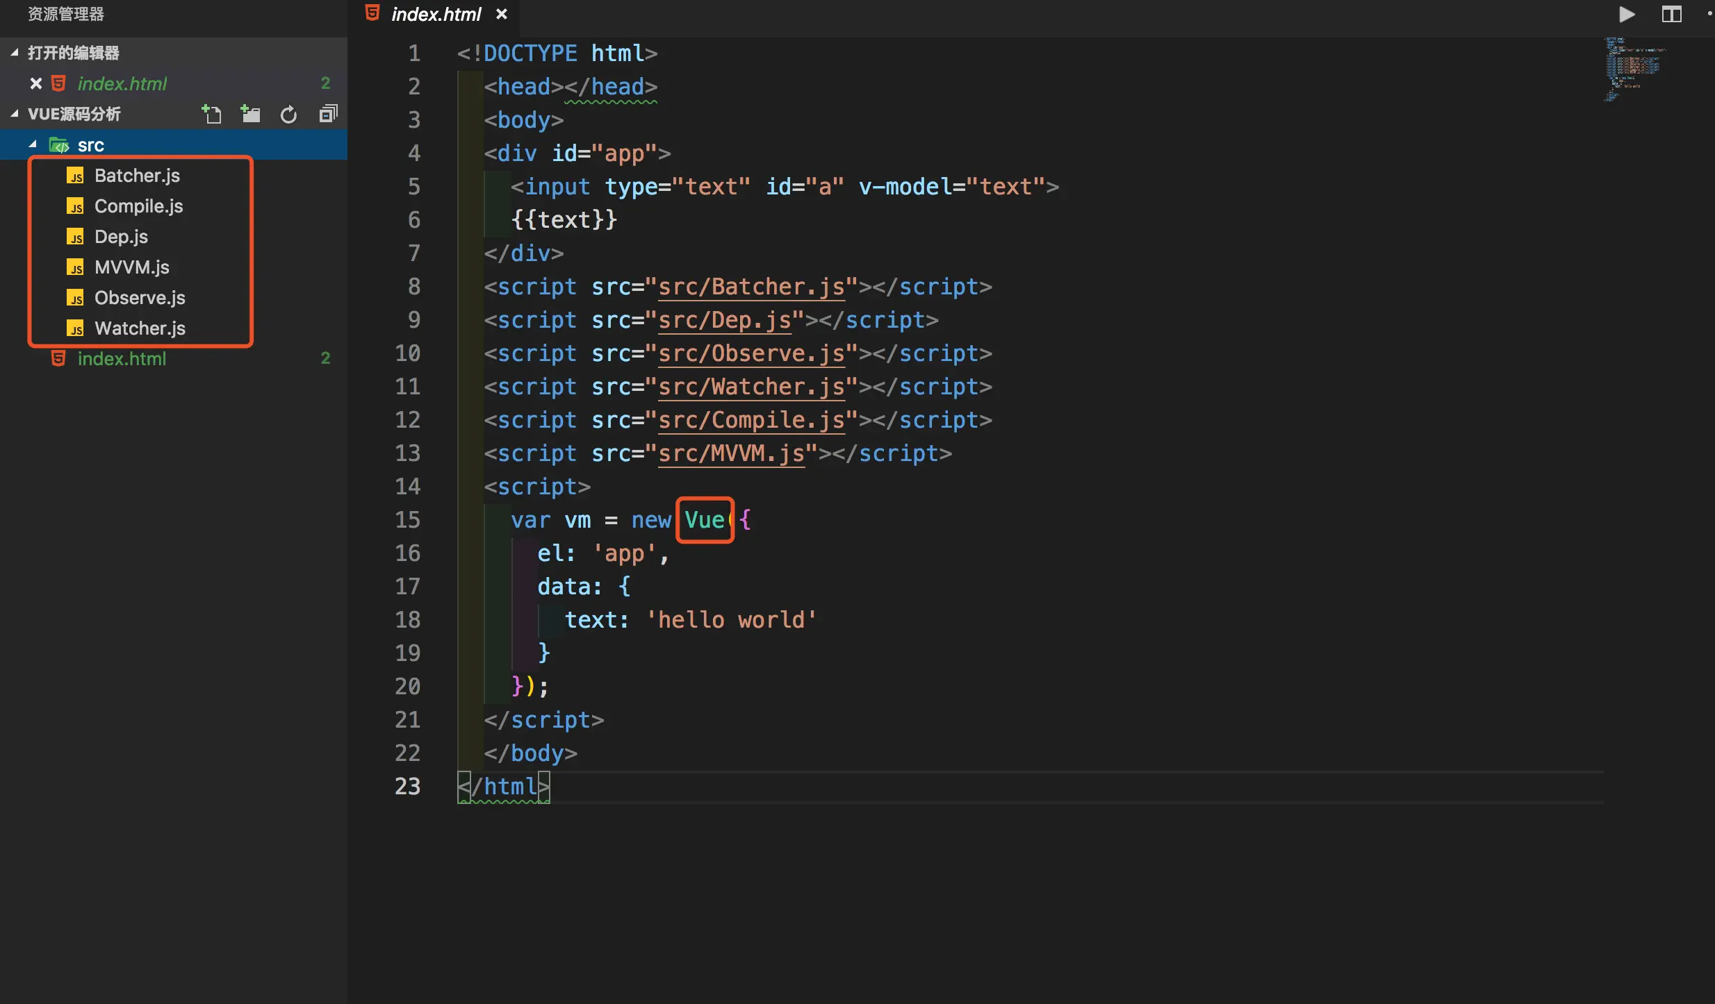Click the New Folder icon
Image resolution: width=1715 pixels, height=1004 pixels.
tap(250, 114)
